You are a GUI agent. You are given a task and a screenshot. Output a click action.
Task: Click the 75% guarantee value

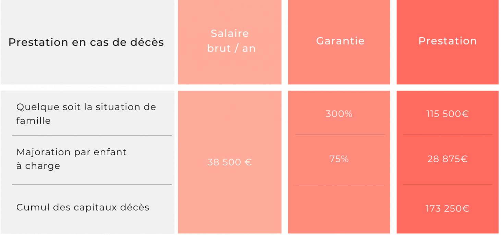(339, 159)
